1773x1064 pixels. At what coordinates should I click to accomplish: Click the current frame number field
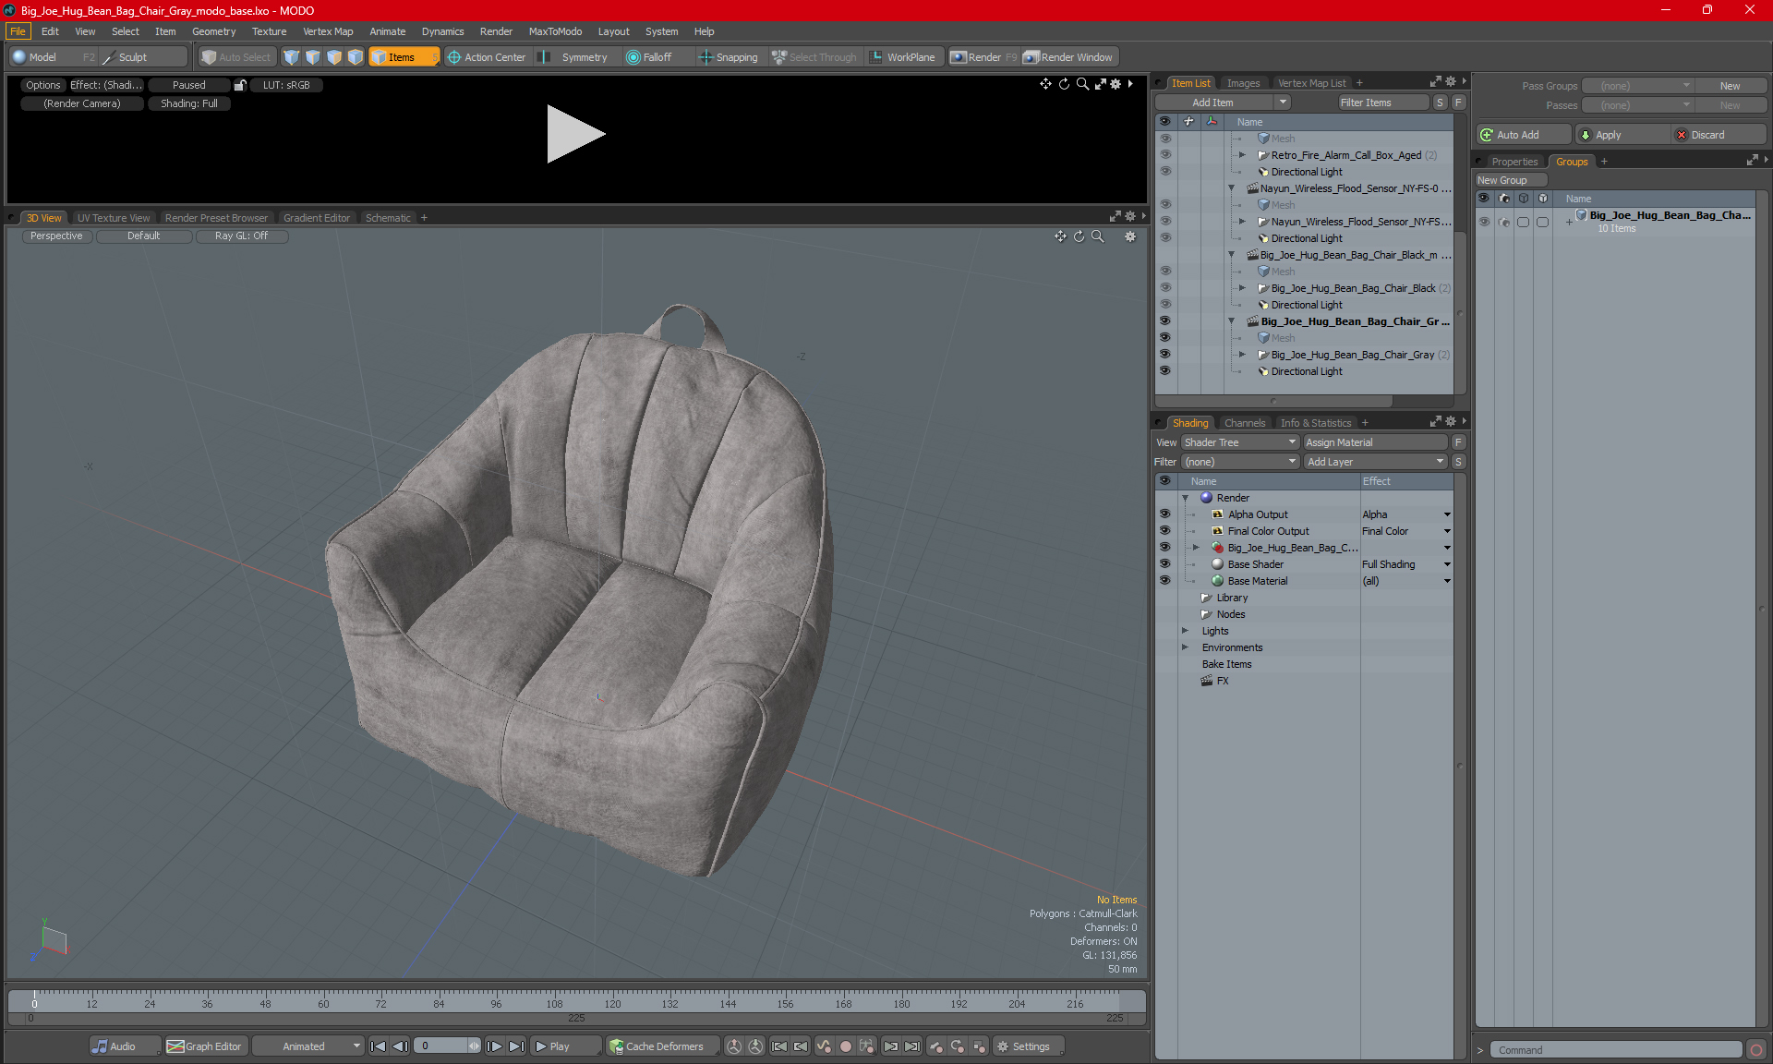(441, 1046)
